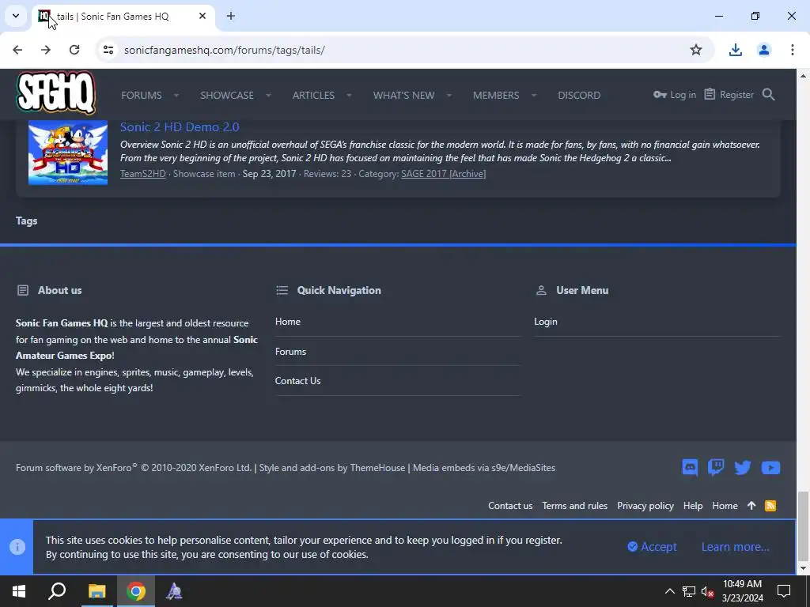The height and width of the screenshot is (607, 810).
Task: Expand the Articles menu dropdown arrow
Action: [x=349, y=96]
